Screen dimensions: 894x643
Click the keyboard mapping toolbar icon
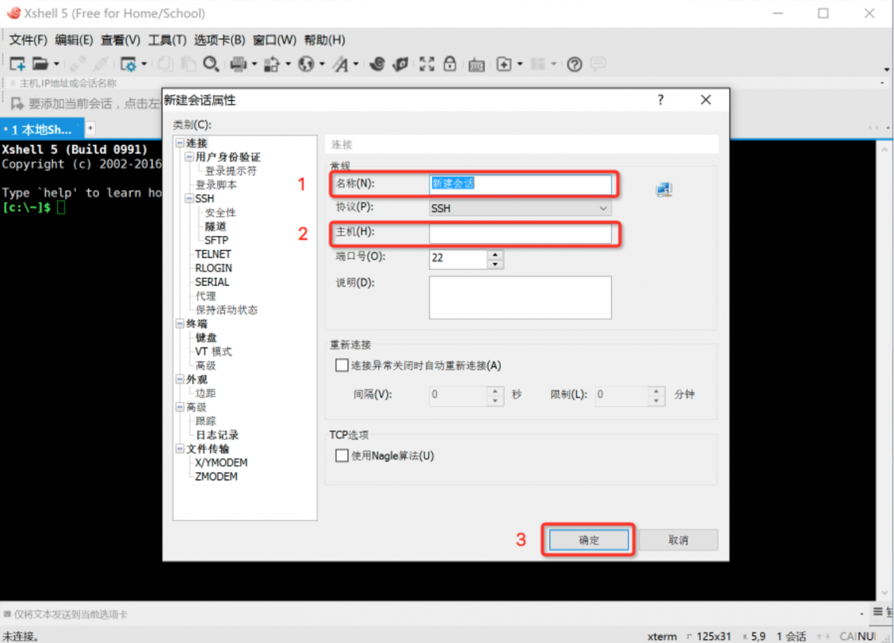476,65
